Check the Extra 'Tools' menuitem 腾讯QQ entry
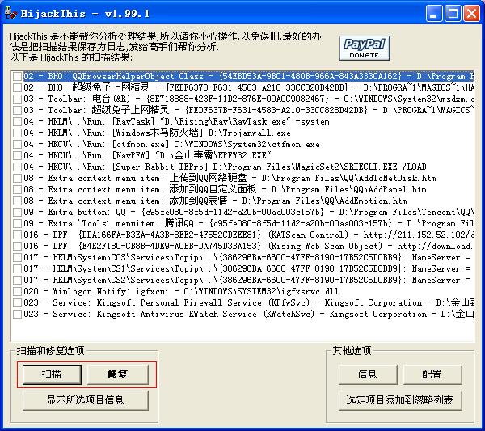This screenshot has height=431, width=485. coord(17,223)
